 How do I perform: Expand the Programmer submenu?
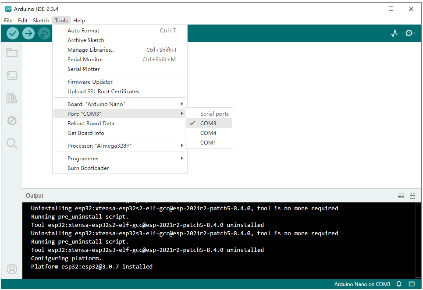[120, 159]
